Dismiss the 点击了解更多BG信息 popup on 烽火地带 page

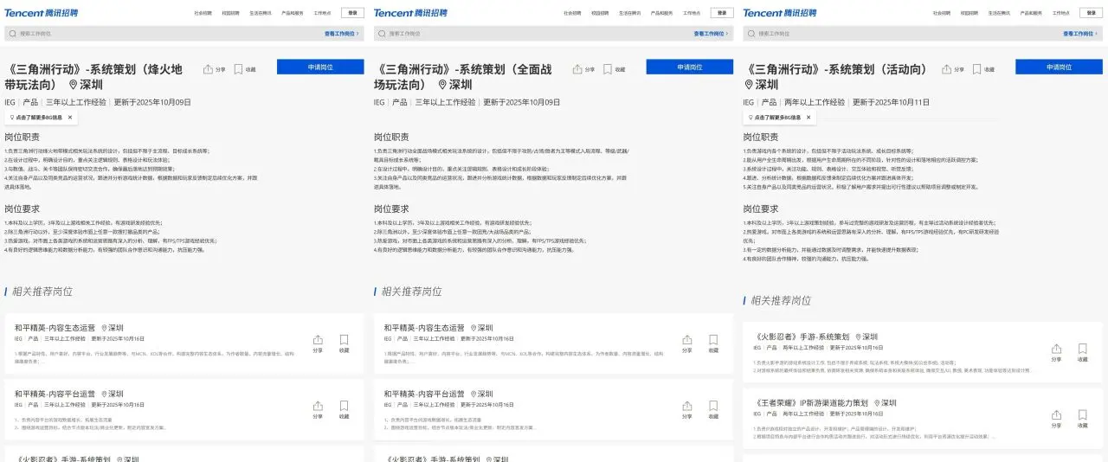click(70, 117)
